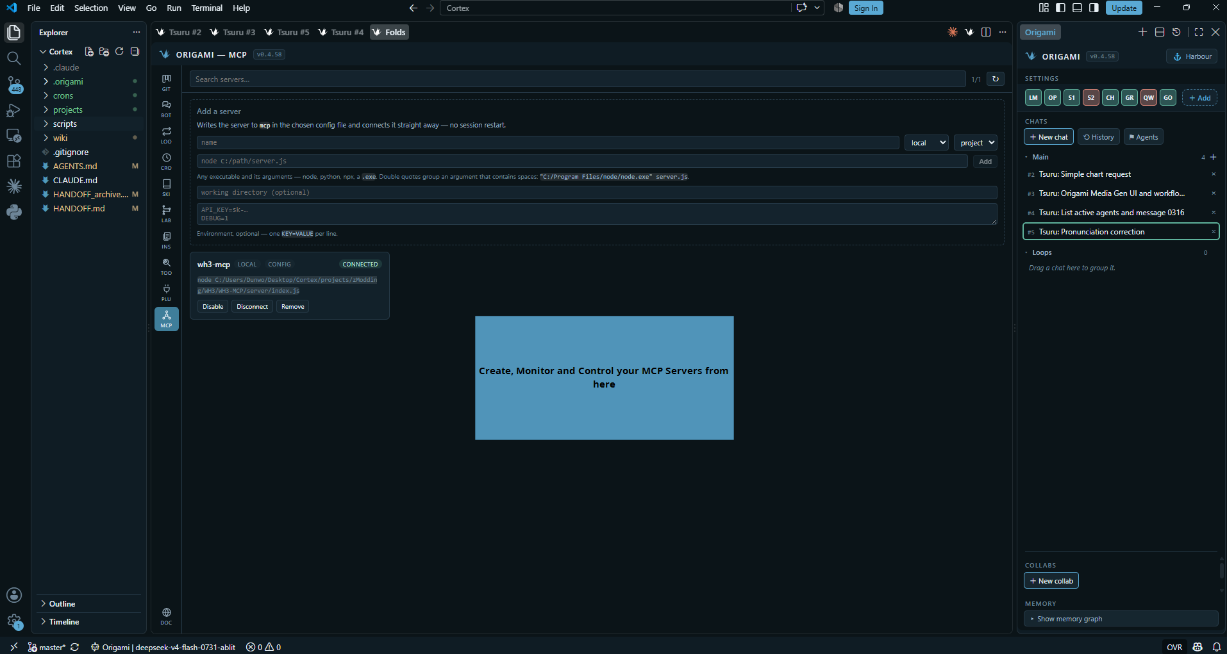Open Source Control with 448 badge
The image size is (1227, 654).
point(13,85)
